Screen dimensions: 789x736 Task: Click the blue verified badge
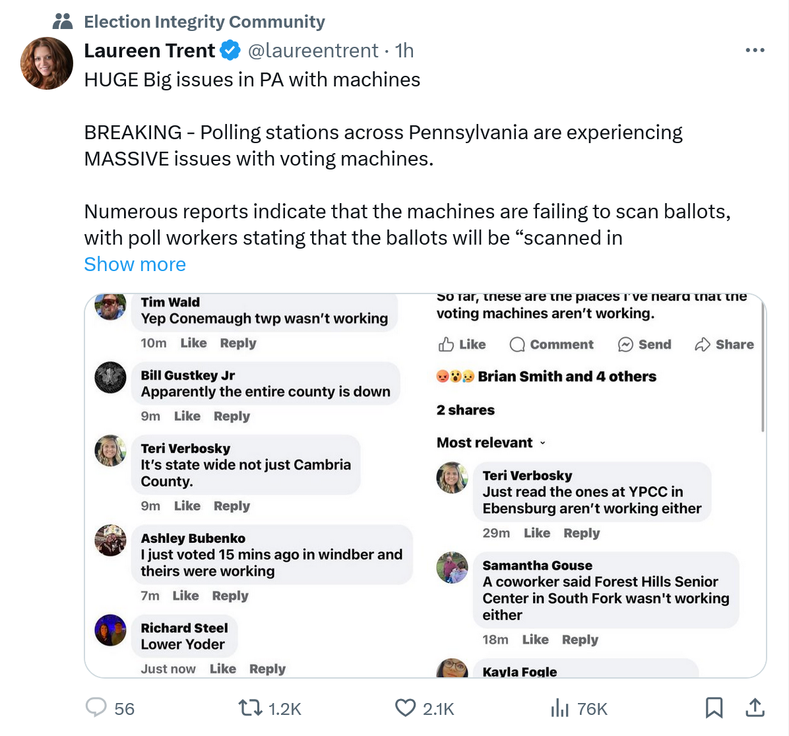click(x=230, y=50)
